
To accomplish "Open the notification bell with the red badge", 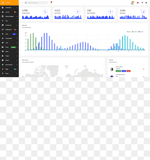I will click(x=51, y=3).
